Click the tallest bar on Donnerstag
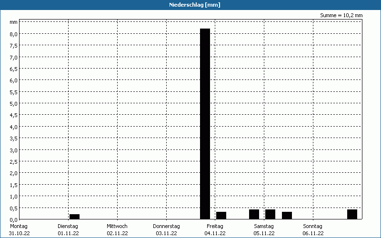This screenshot has height=238, width=381. pos(205,124)
